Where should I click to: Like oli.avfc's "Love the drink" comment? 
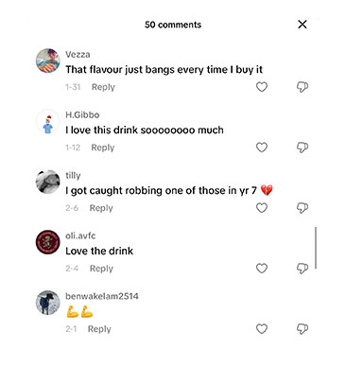point(262,269)
